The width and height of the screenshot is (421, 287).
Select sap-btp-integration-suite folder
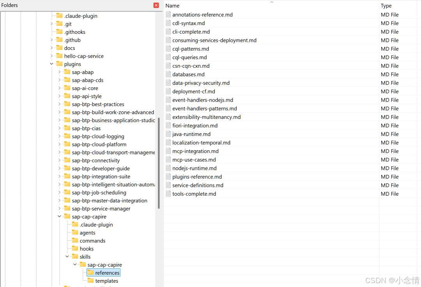pyautogui.click(x=101, y=176)
